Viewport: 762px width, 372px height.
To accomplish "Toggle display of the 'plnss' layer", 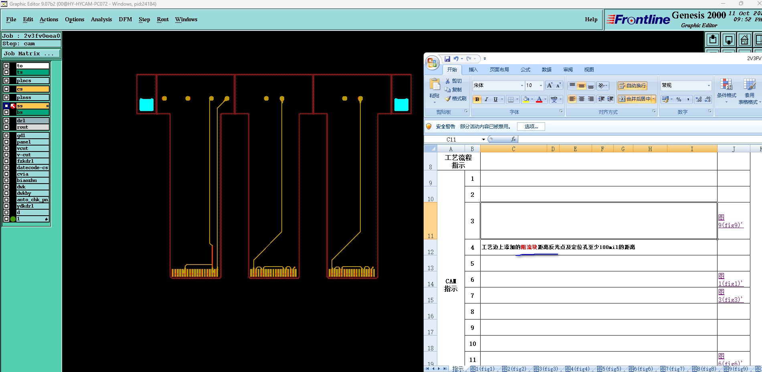I will point(6,97).
